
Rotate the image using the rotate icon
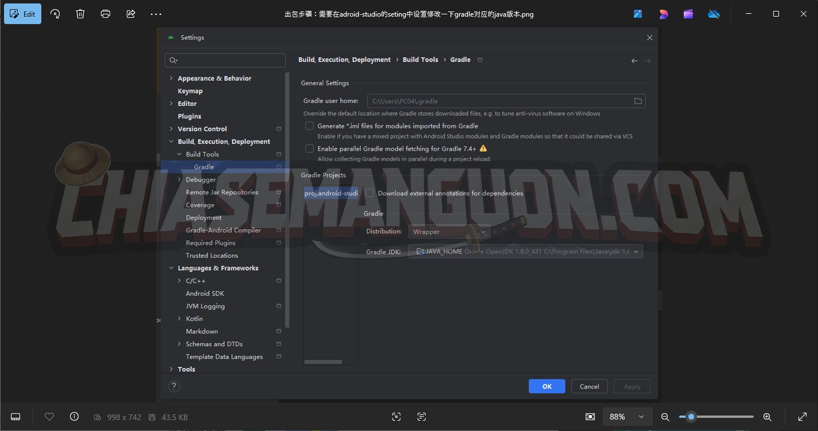coord(56,14)
